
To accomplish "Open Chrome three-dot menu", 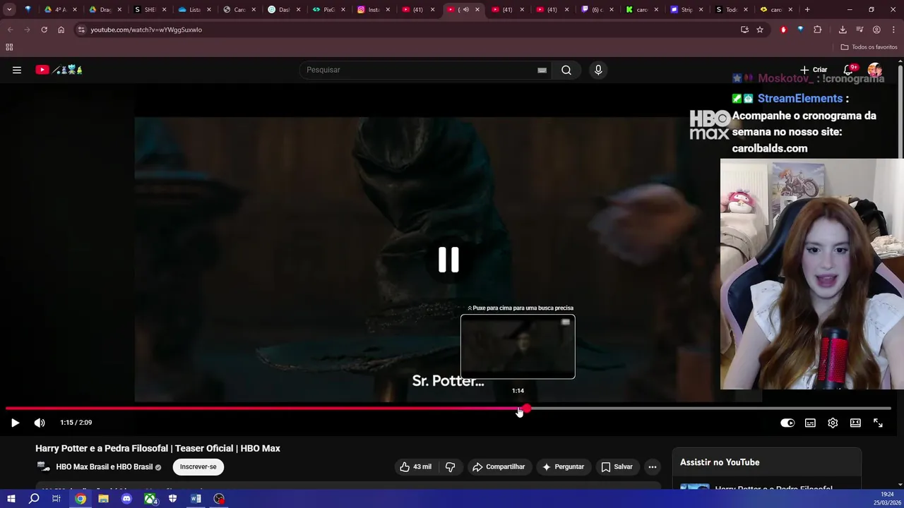I will click(893, 30).
